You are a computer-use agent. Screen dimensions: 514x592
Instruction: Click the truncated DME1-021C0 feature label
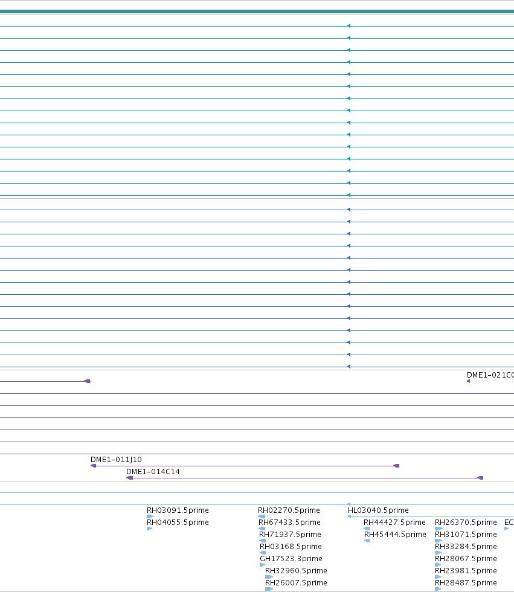point(490,375)
